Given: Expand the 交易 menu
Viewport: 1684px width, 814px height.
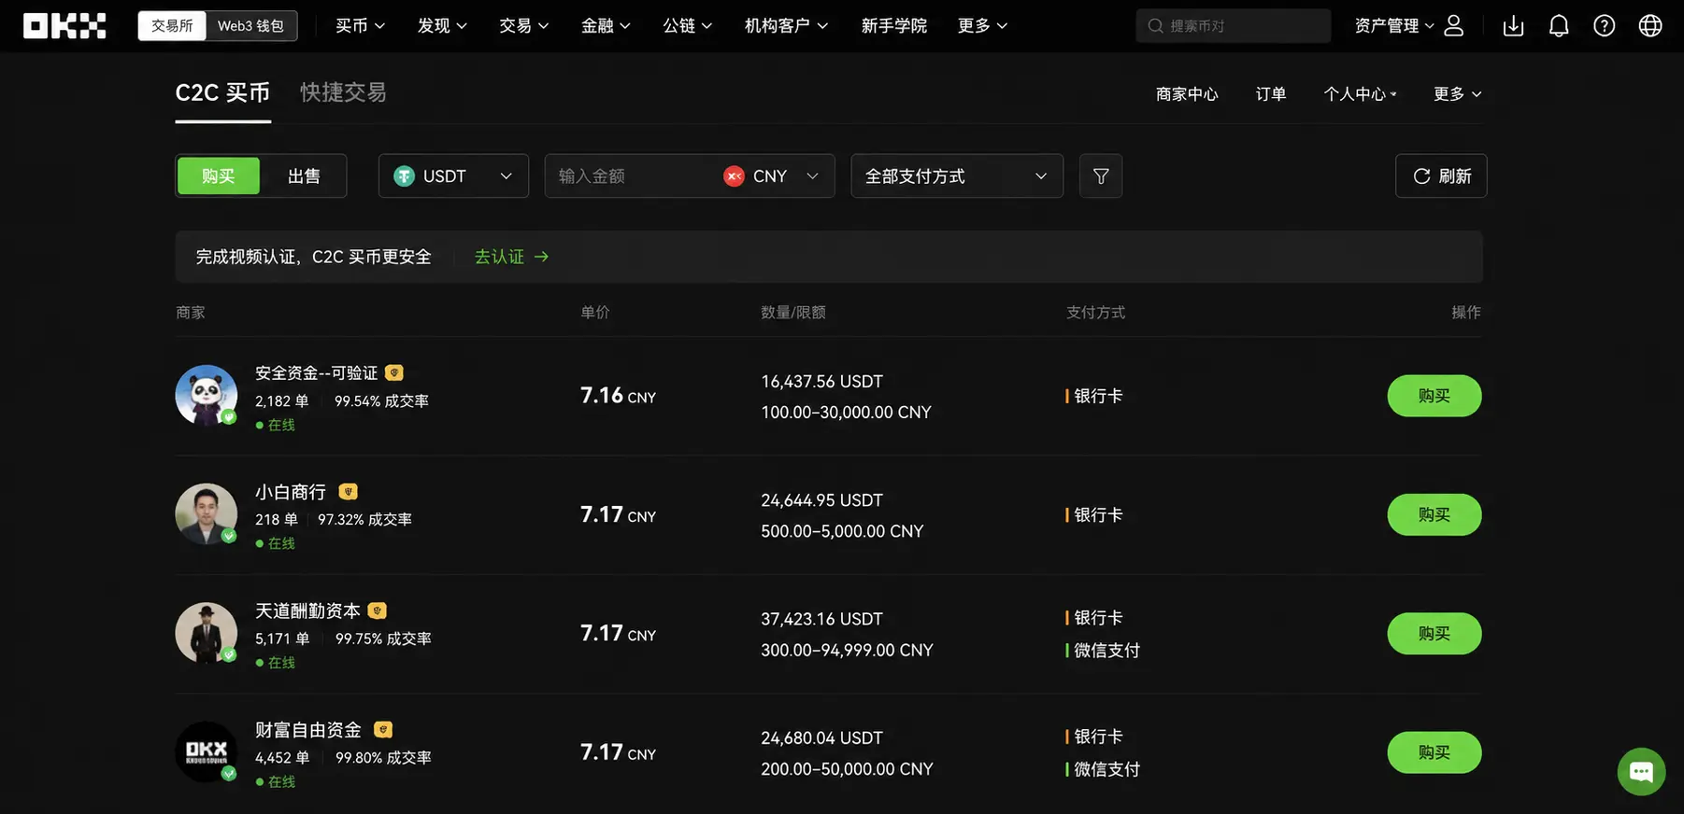Looking at the screenshot, I should tap(523, 26).
